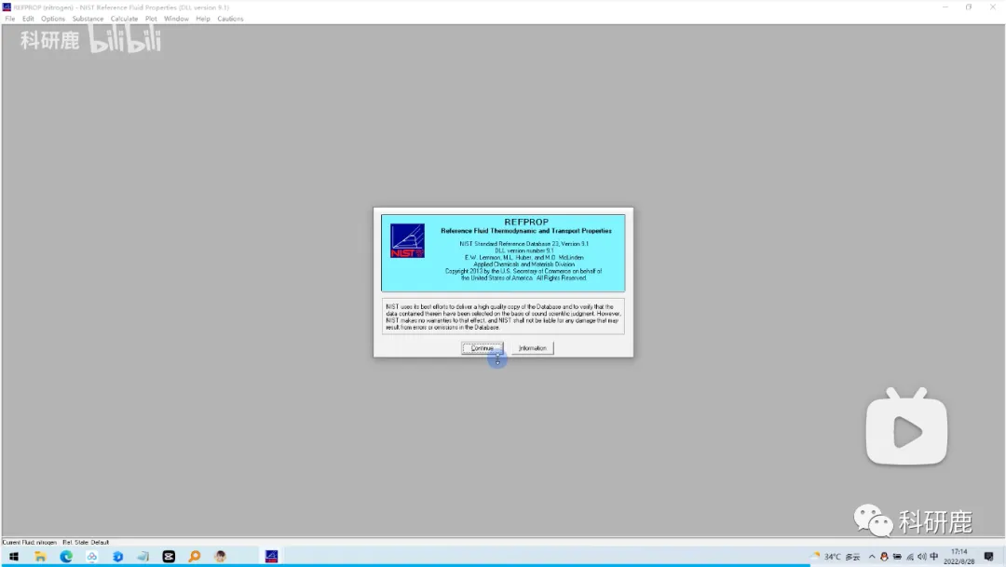Open the Calculate menu
Screen dimensions: 1006x567
[124, 19]
